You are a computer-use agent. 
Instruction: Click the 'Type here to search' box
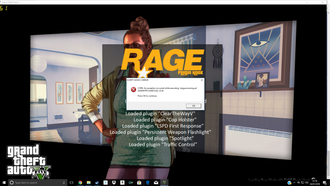(38, 183)
